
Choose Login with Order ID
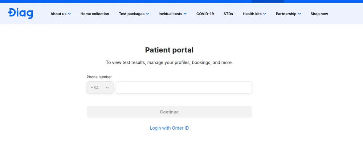coord(169,128)
